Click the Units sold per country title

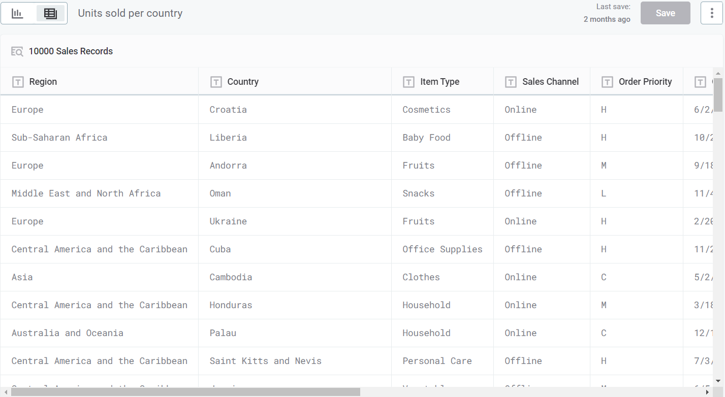130,13
